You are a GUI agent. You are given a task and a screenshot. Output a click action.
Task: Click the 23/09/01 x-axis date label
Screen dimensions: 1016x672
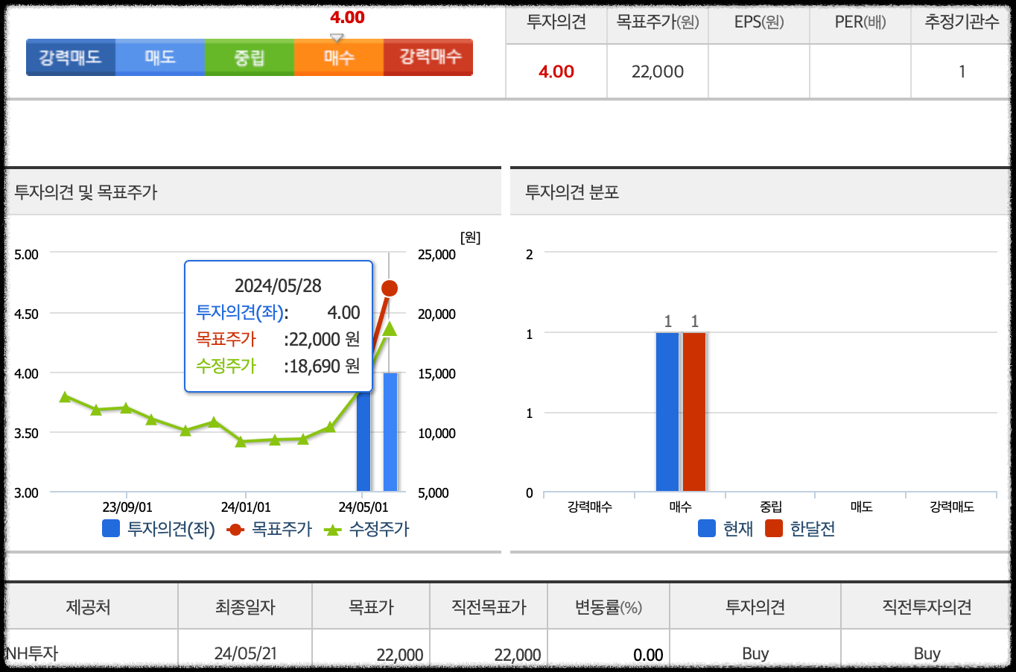(x=127, y=507)
